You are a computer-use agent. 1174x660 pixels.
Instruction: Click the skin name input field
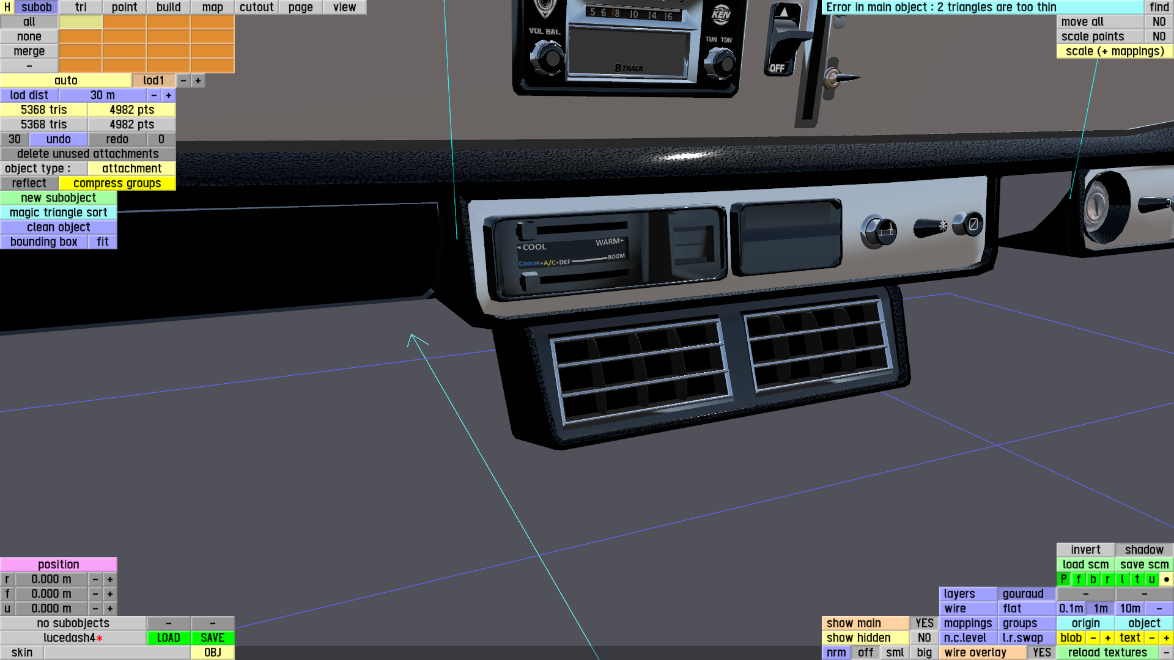tap(116, 652)
